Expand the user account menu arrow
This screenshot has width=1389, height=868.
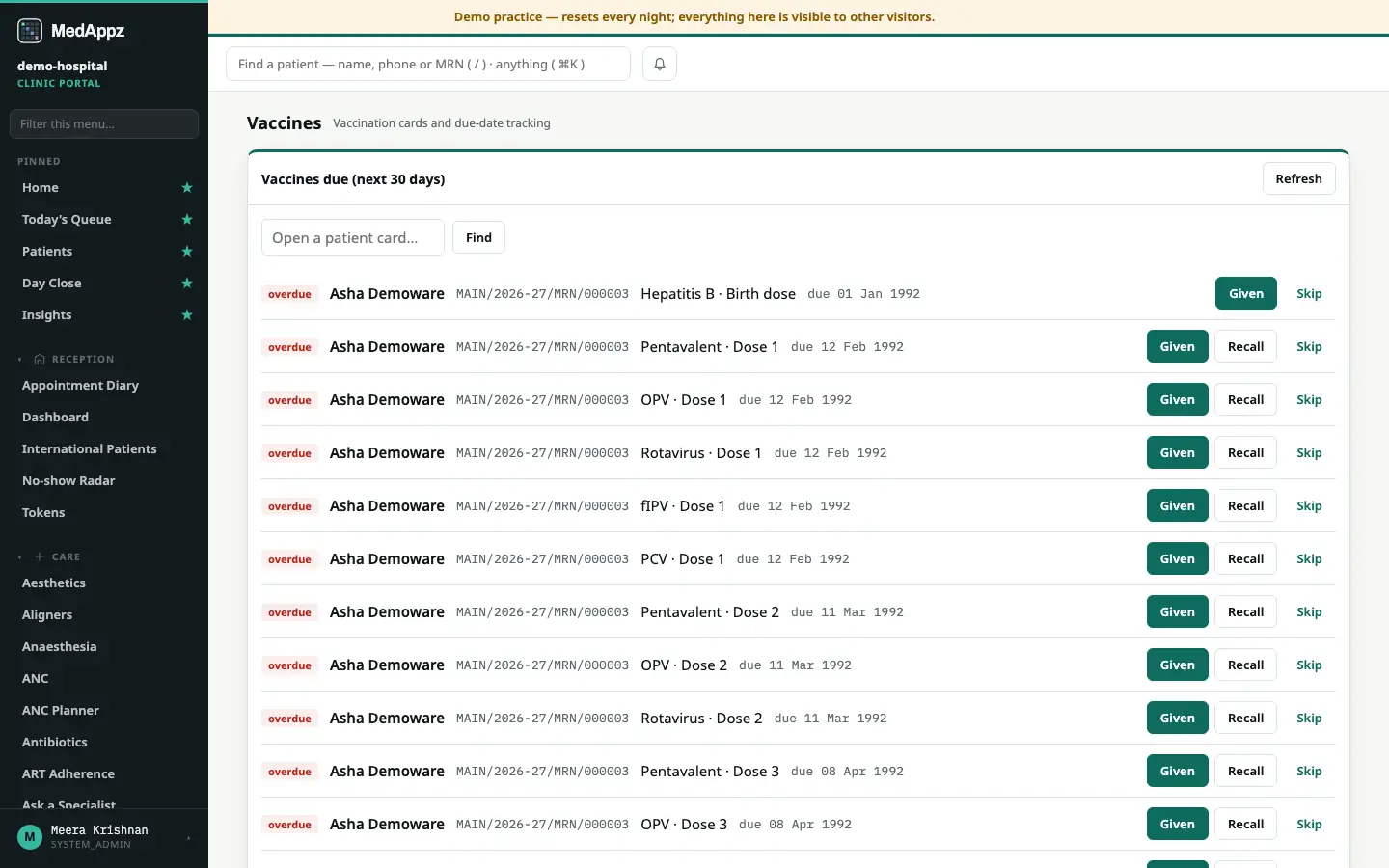click(188, 838)
